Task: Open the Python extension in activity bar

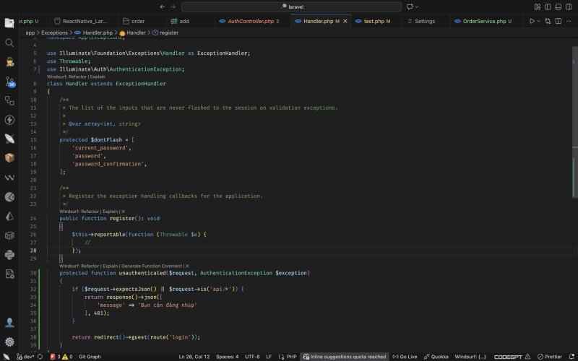Action: click(9, 254)
